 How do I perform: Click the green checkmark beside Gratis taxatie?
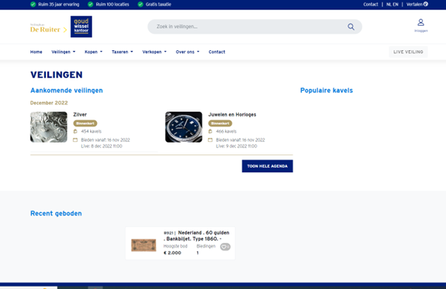click(x=141, y=4)
